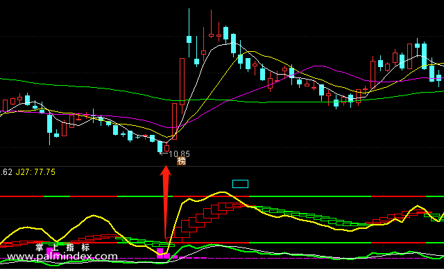Open the www.palmindex.com watermark link
This screenshot has height=269, width=444.
pos(62,257)
